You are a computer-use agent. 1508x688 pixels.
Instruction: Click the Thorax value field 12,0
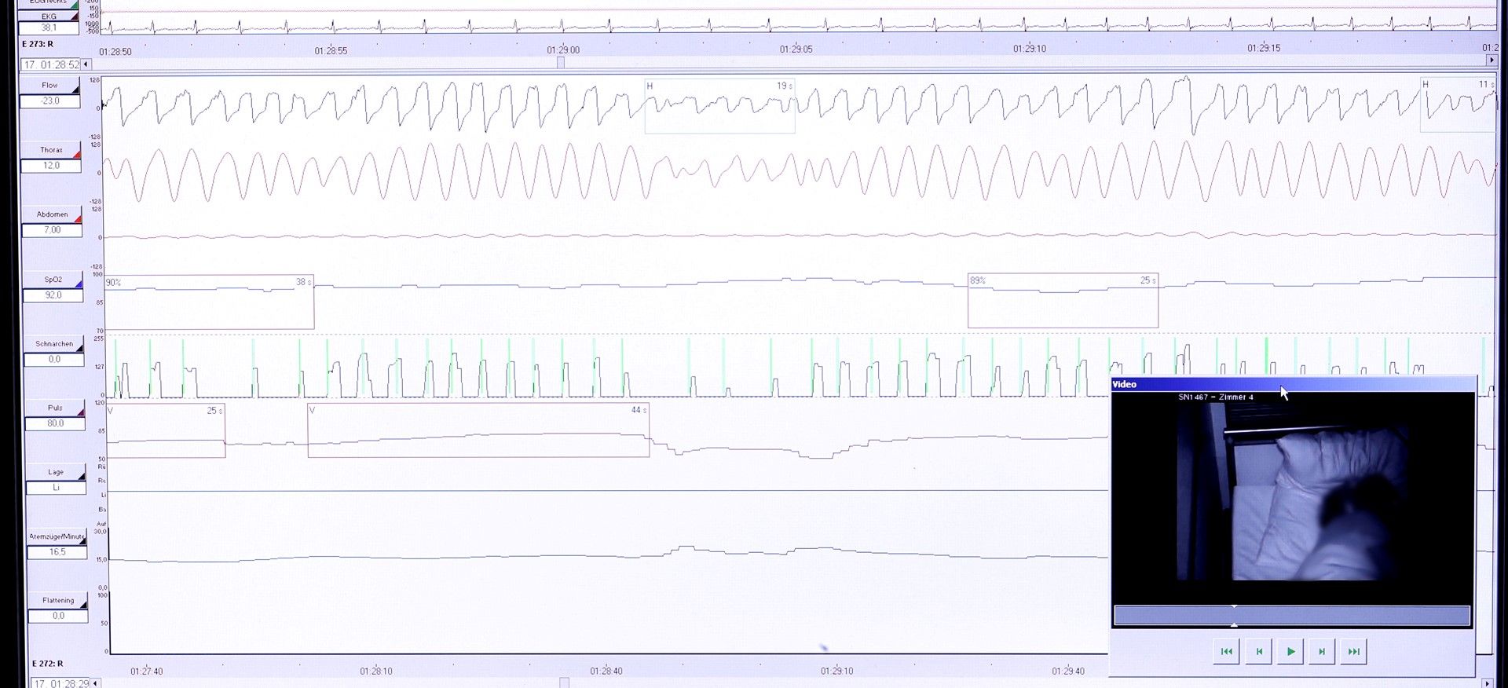click(x=51, y=165)
